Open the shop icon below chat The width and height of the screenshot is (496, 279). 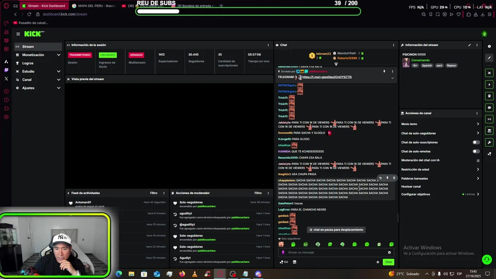pyautogui.click(x=294, y=262)
